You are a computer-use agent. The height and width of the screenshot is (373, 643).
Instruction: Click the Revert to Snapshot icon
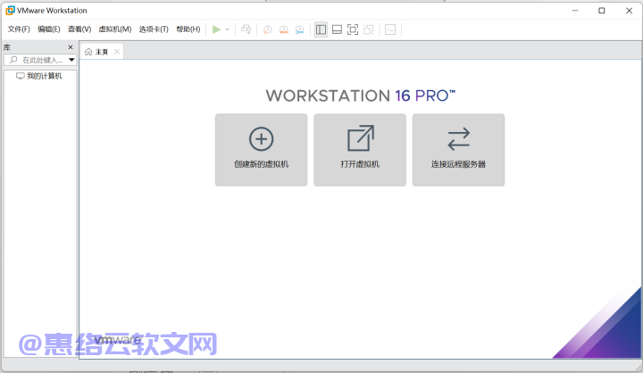coord(283,29)
